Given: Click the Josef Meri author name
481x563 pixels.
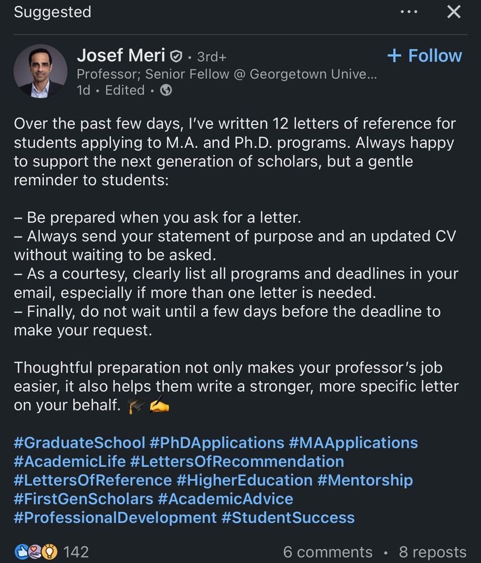Looking at the screenshot, I should coord(121,56).
